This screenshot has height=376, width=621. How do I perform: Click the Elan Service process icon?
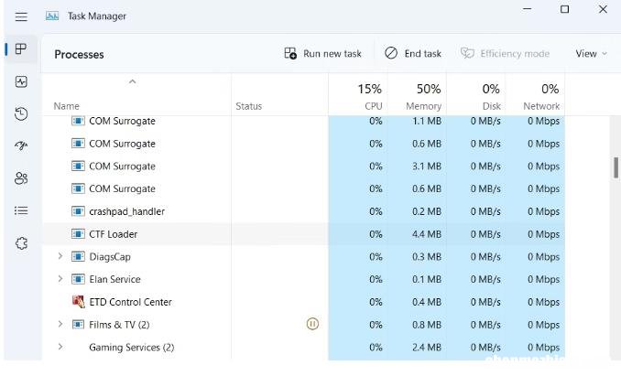(78, 279)
